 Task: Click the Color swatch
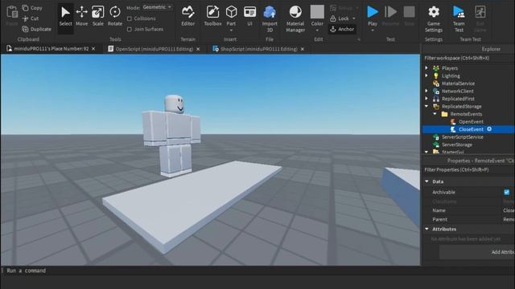(317, 12)
